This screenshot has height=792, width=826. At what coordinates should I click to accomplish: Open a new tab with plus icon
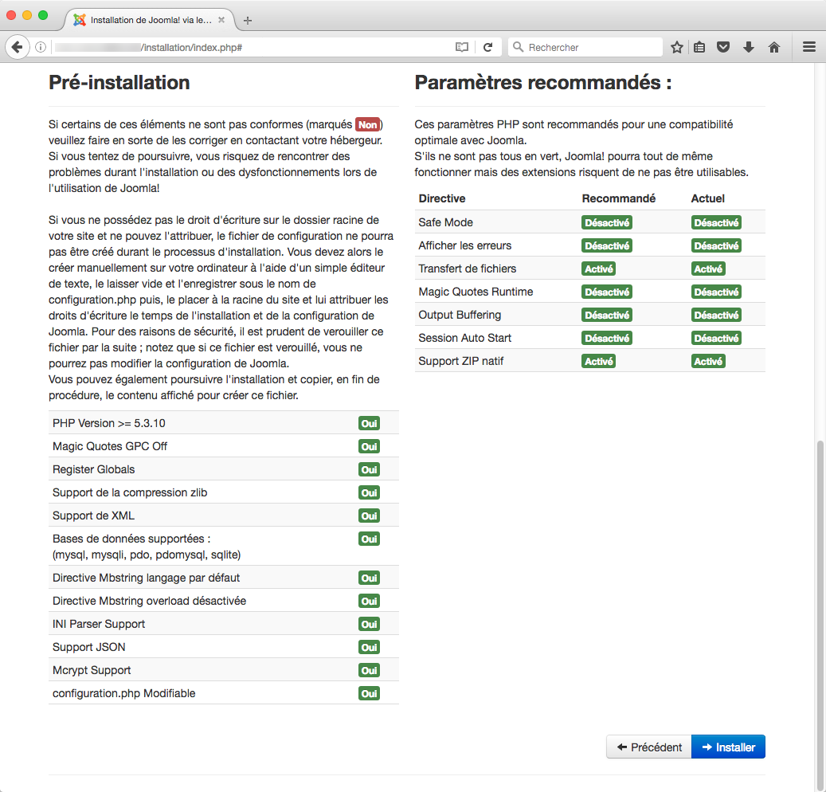click(248, 20)
